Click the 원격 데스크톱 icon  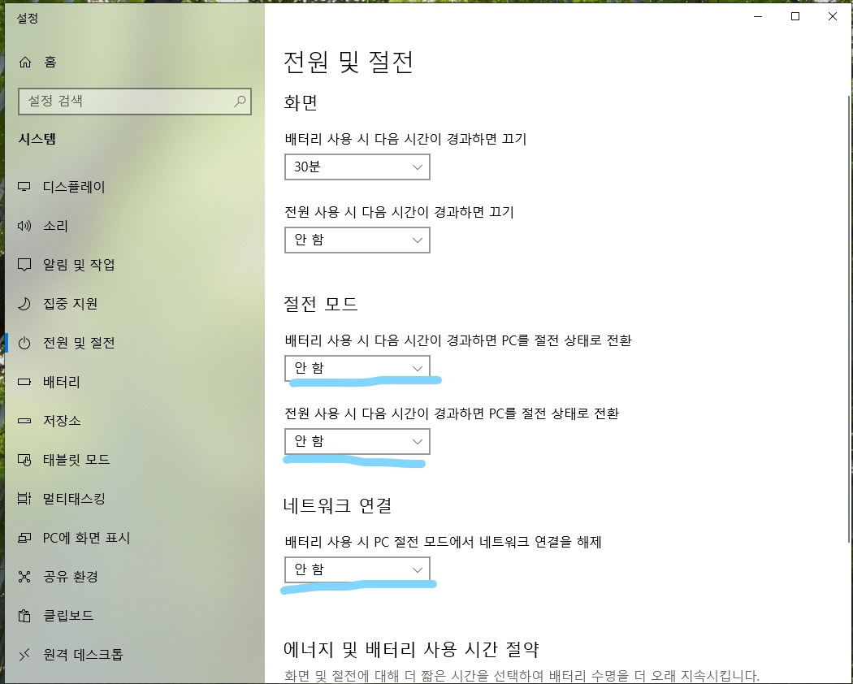(x=24, y=655)
